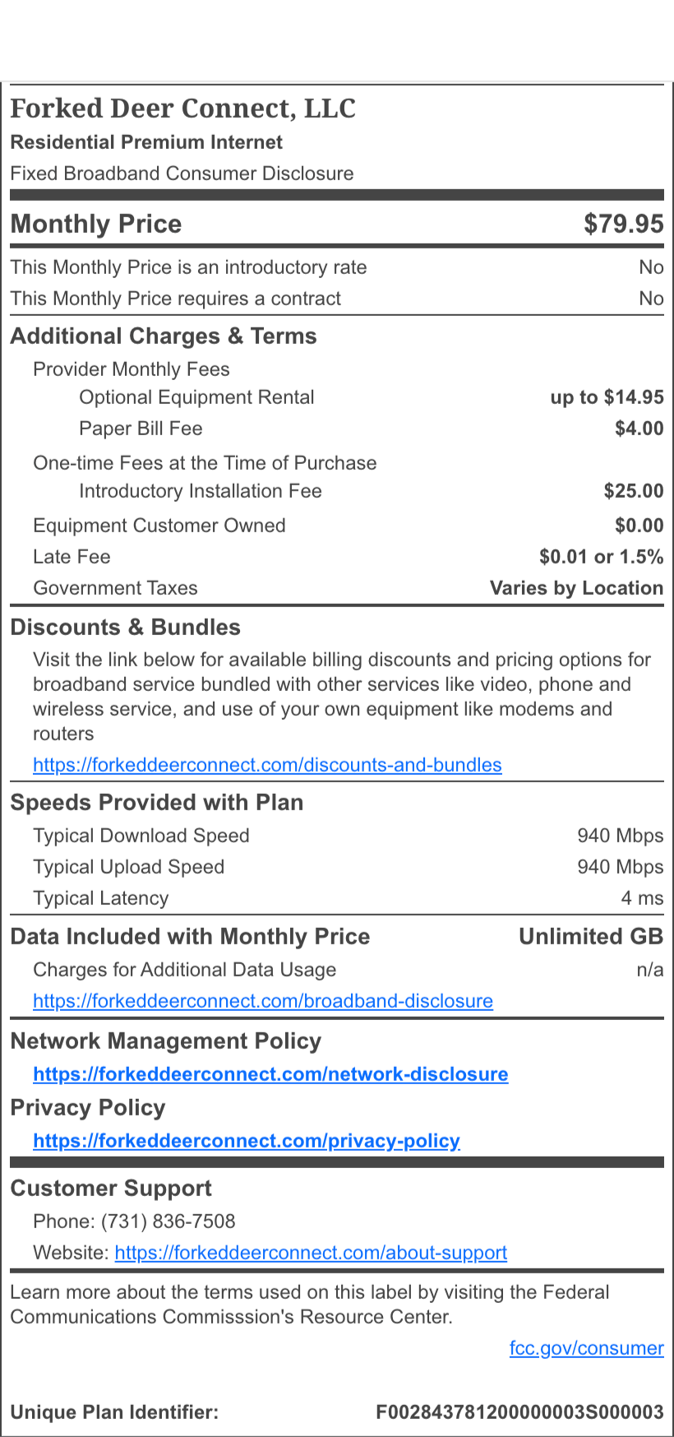Open the privacy-policy link
Screen dimensions: 674x1437
pos(247,1141)
